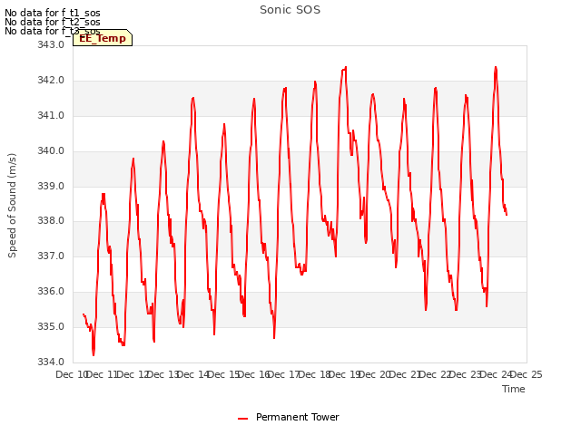This screenshot has height=435, width=581.
Task: Click the 342.0 y-axis tick label
Action: (x=51, y=81)
